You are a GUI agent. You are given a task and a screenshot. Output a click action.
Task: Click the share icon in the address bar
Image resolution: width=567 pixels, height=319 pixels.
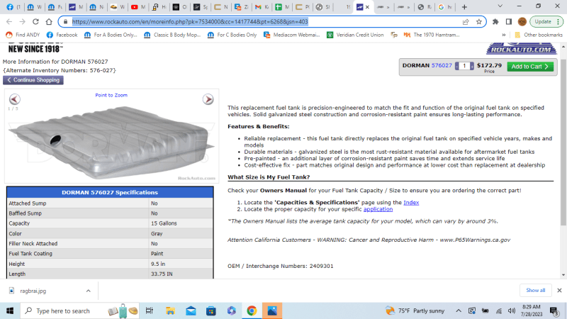[466, 21]
